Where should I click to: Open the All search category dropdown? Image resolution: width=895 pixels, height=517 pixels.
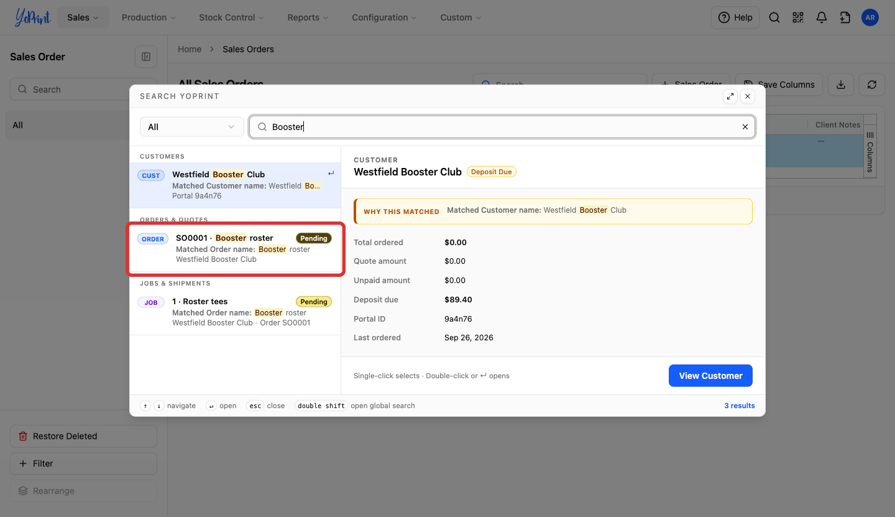pos(191,127)
